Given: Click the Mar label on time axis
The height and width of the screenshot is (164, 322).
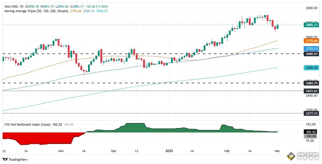Looking at the screenshot, I should tap(277, 151).
